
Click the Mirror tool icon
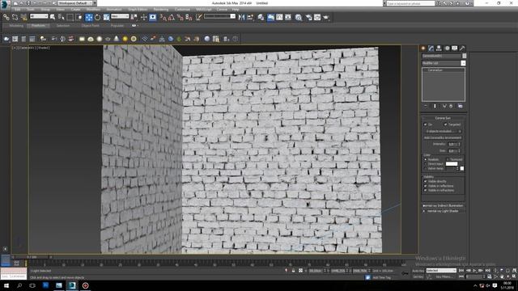coord(241,17)
